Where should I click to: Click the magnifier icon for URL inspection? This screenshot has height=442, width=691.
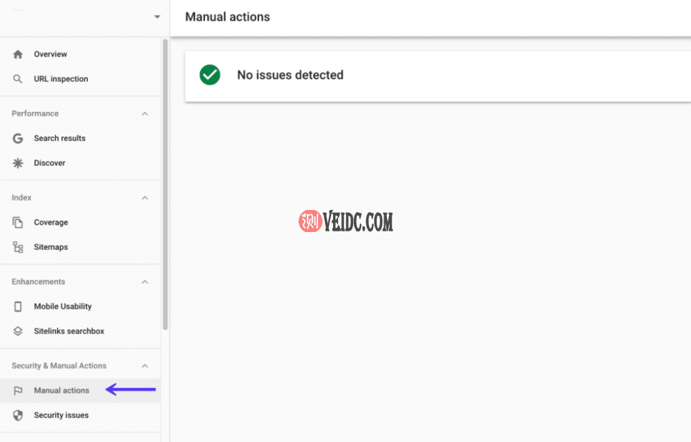point(17,79)
